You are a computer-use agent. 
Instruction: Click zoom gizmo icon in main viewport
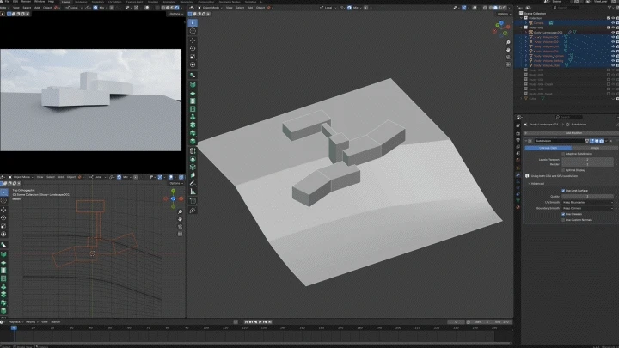point(508,43)
